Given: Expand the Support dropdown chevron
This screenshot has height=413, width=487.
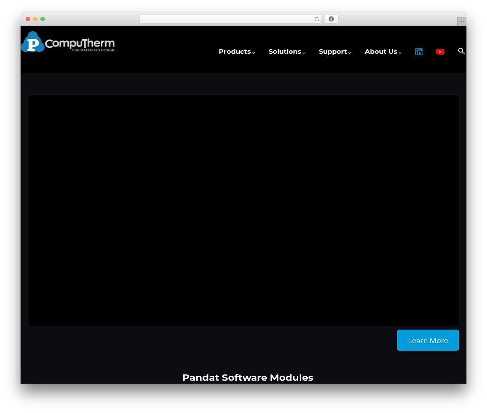Looking at the screenshot, I should click(x=350, y=53).
